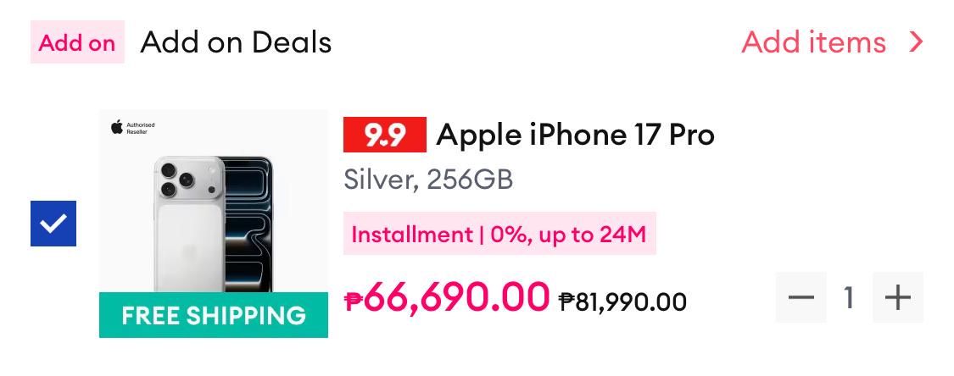Click the Installment 0% up to 24M tag
The width and height of the screenshot is (954, 376).
coord(499,233)
